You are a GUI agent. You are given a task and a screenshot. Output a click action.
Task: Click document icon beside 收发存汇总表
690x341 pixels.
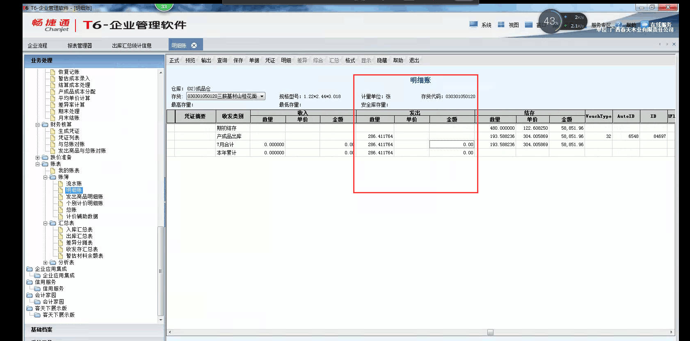click(61, 249)
